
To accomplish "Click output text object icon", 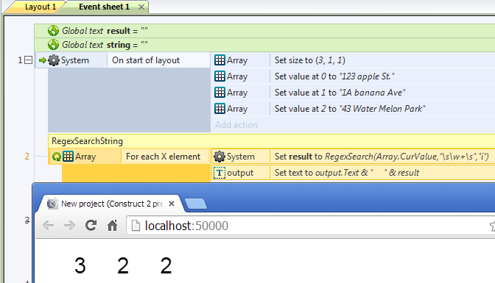I will point(220,173).
